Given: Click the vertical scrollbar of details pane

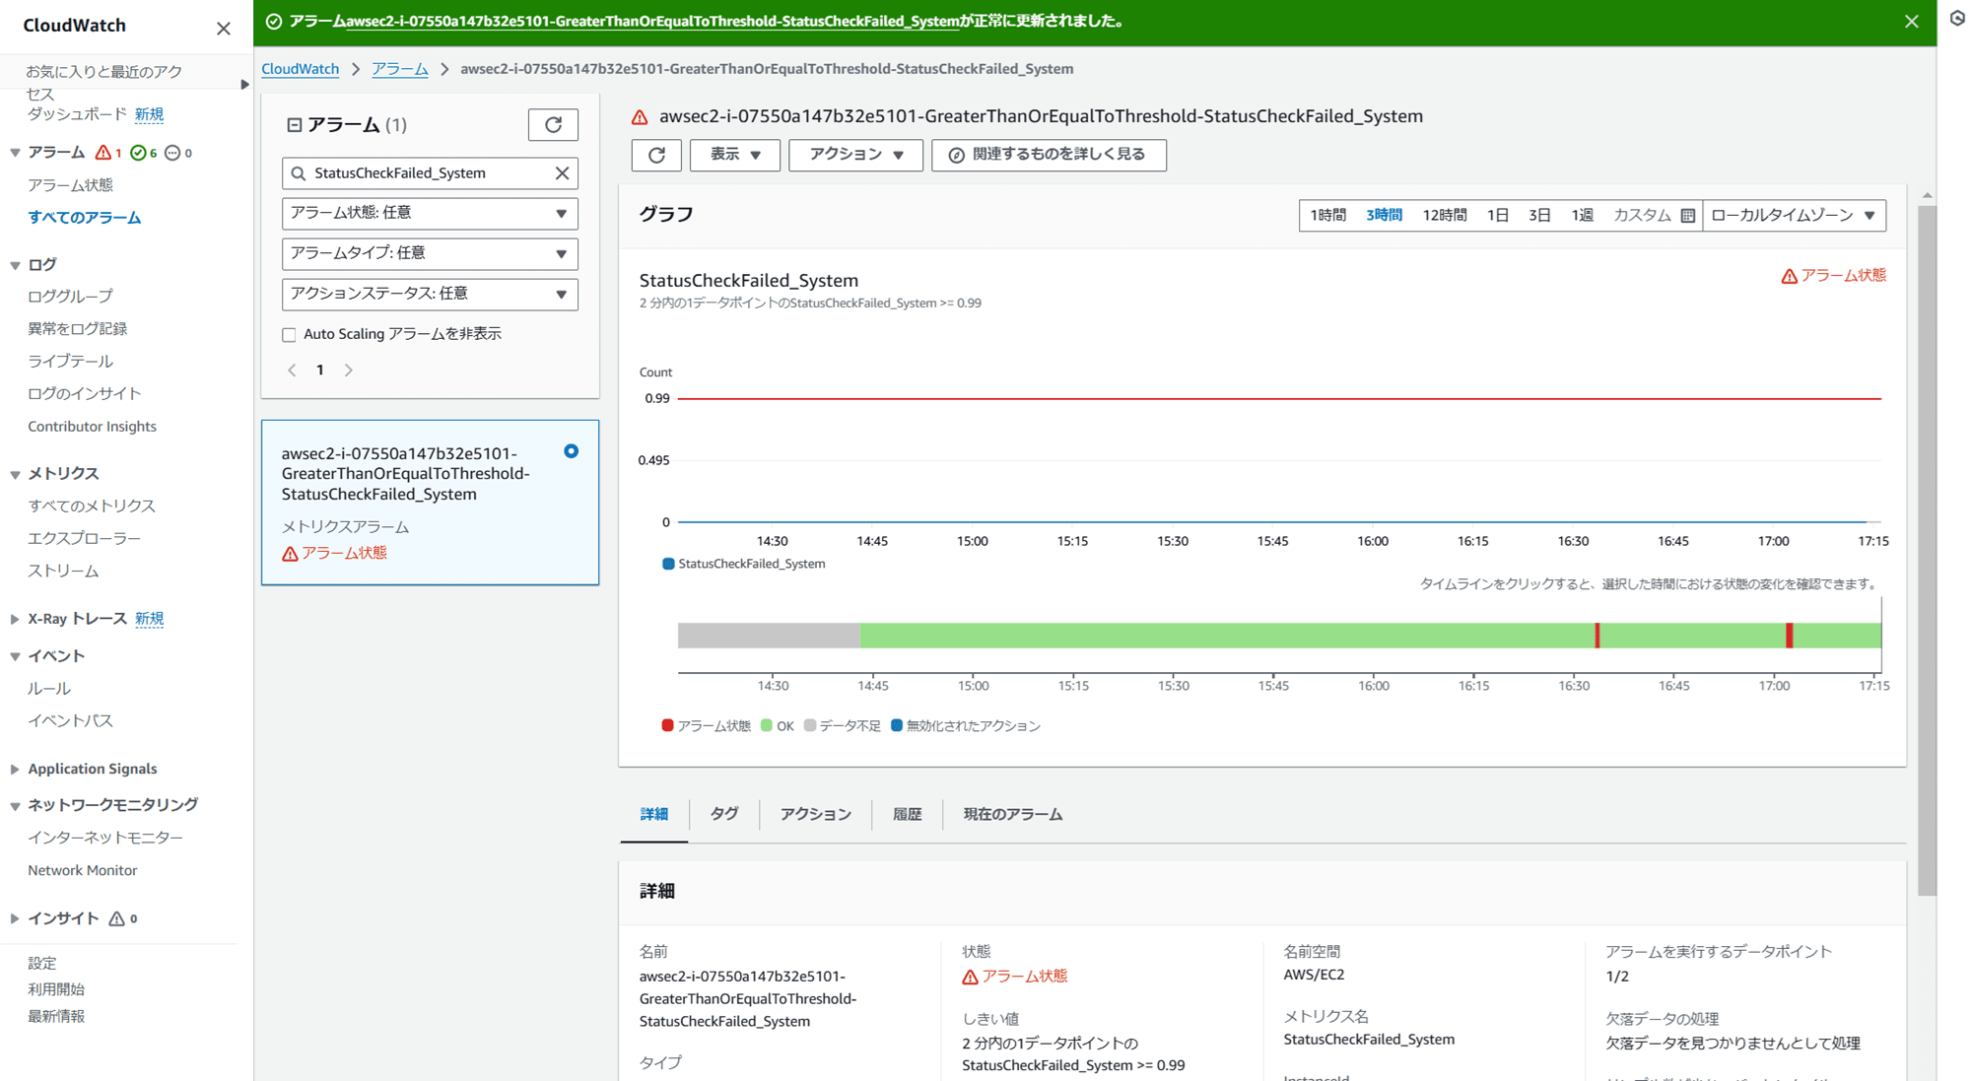Looking at the screenshot, I should [1927, 552].
